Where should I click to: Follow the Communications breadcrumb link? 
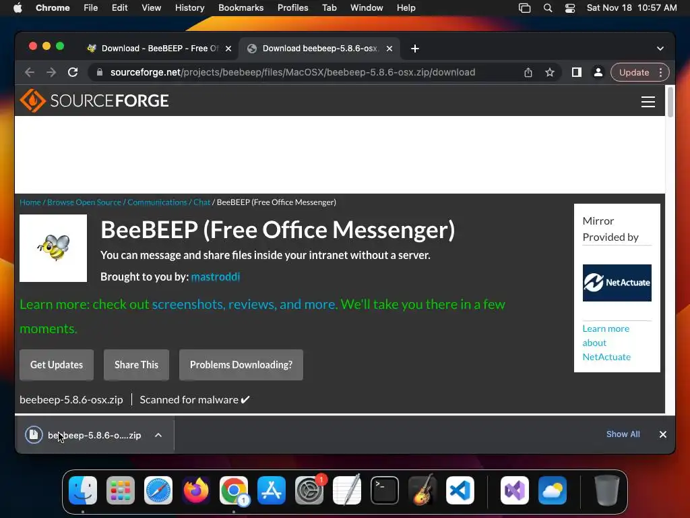(157, 202)
